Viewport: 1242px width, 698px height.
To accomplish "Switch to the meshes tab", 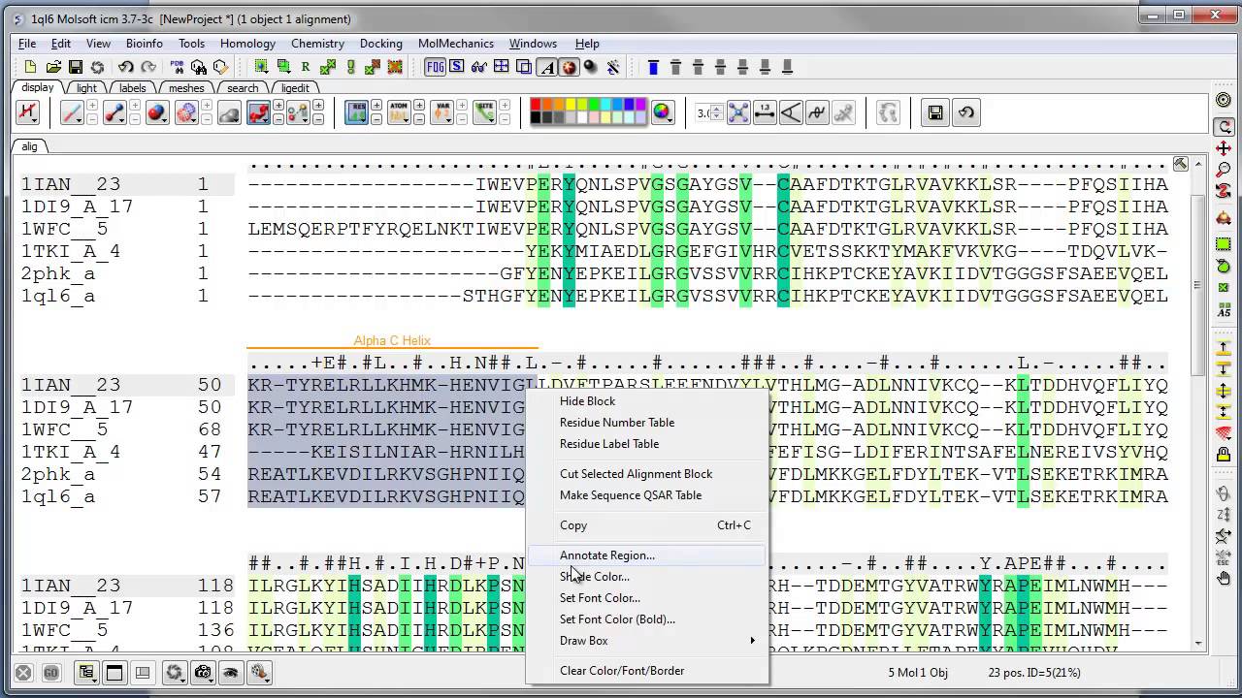I will click(x=186, y=88).
